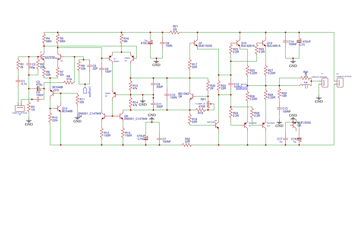Select the R12 resistor symbol
Screen dimensions: 355x252
102,133
